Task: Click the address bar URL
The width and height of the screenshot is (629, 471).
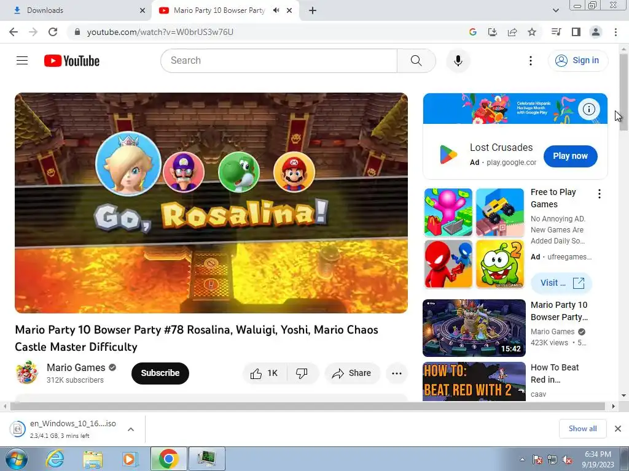Action: pyautogui.click(x=160, y=32)
